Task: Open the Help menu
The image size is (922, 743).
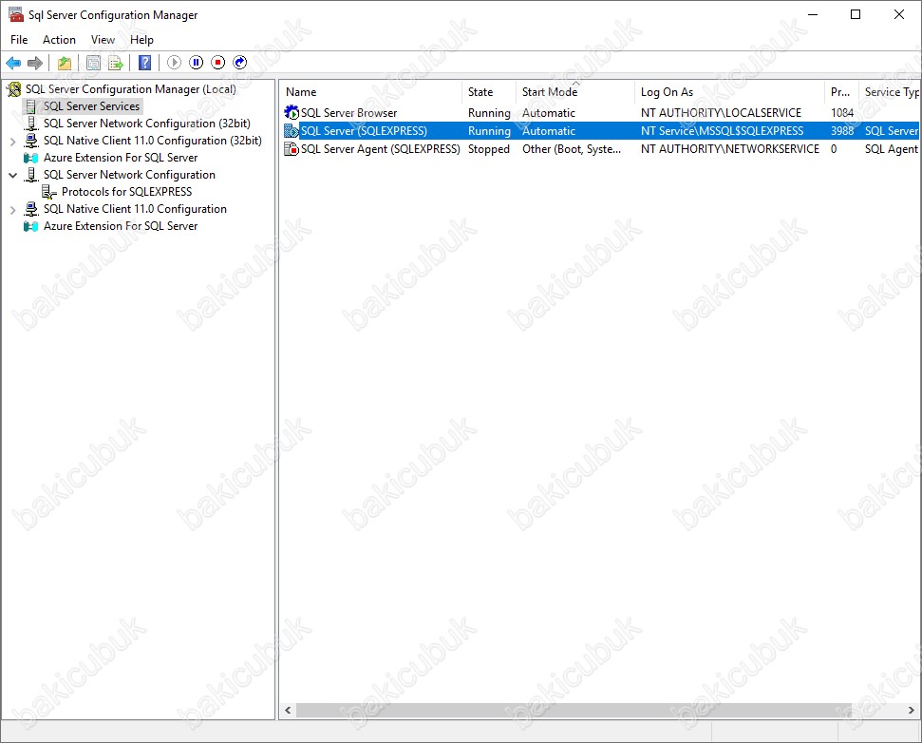Action: (x=141, y=39)
